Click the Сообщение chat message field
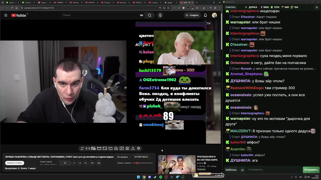 274,170
